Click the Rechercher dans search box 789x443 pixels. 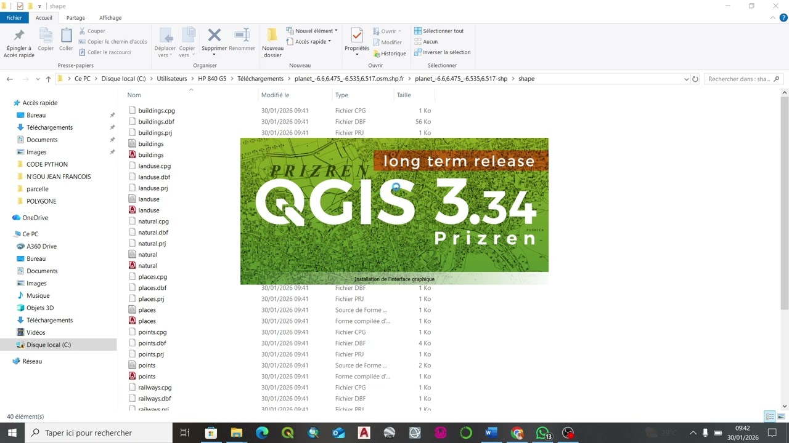pyautogui.click(x=743, y=79)
